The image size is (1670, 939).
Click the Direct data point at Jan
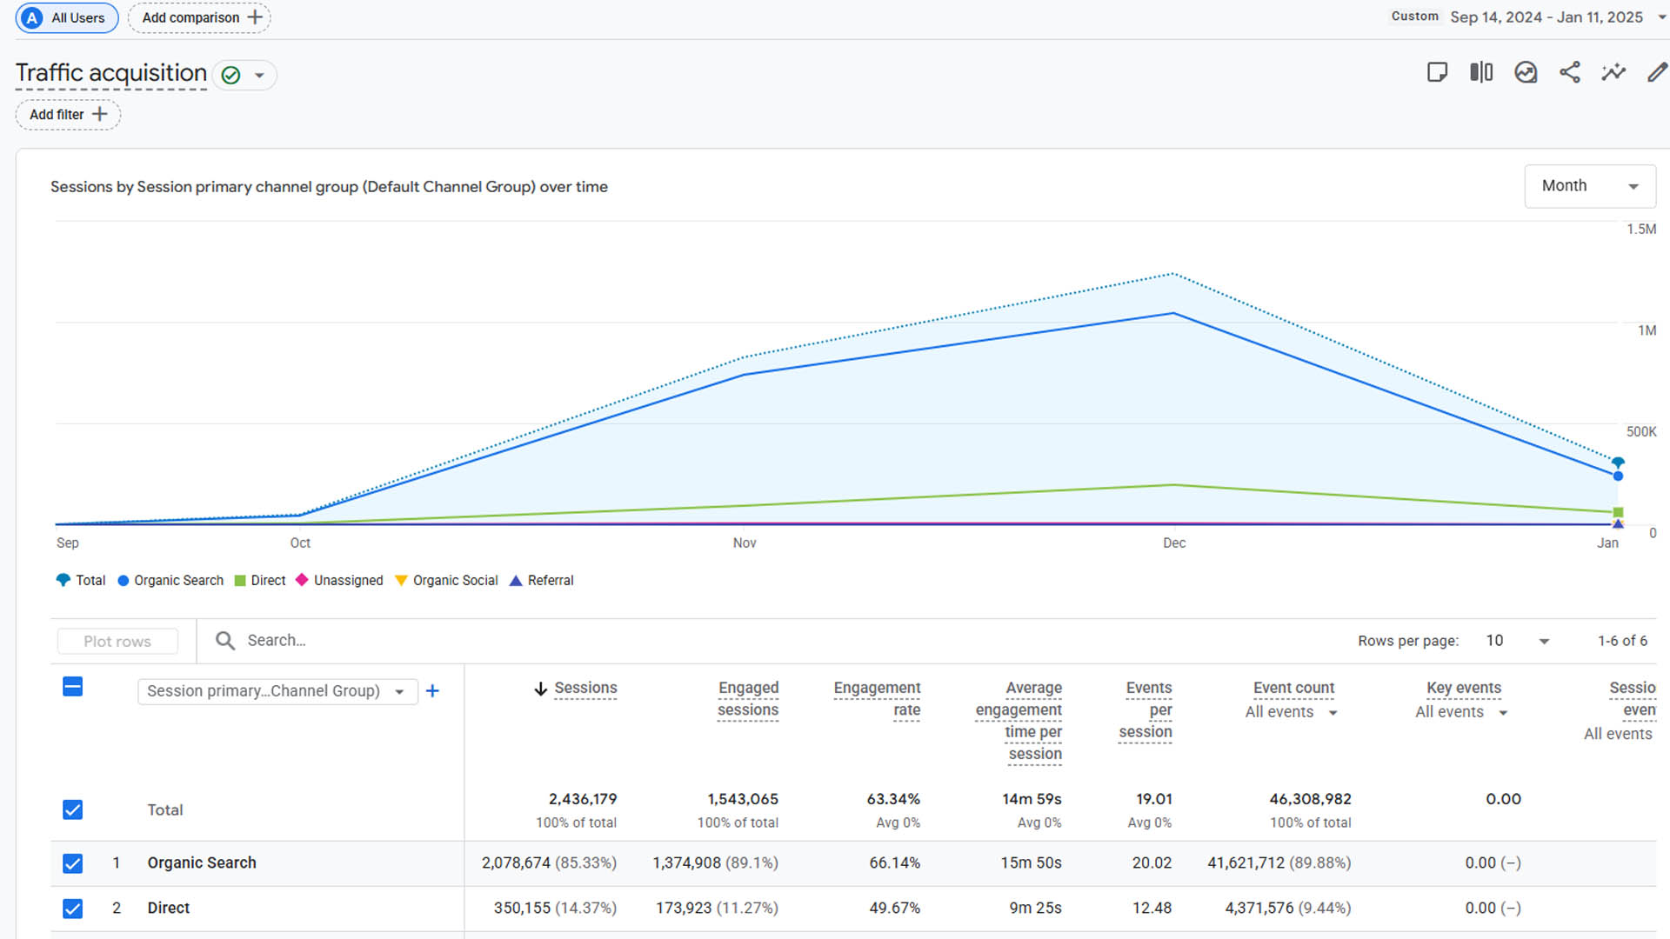pyautogui.click(x=1618, y=512)
